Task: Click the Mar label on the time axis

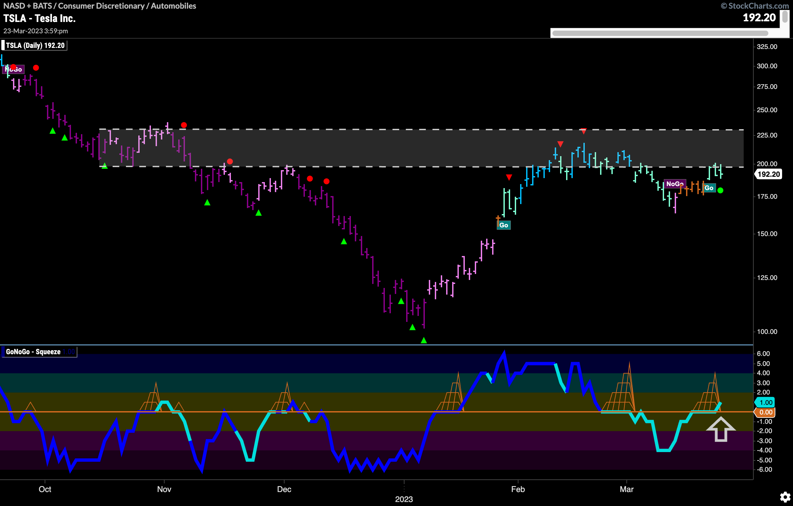Action: point(627,489)
